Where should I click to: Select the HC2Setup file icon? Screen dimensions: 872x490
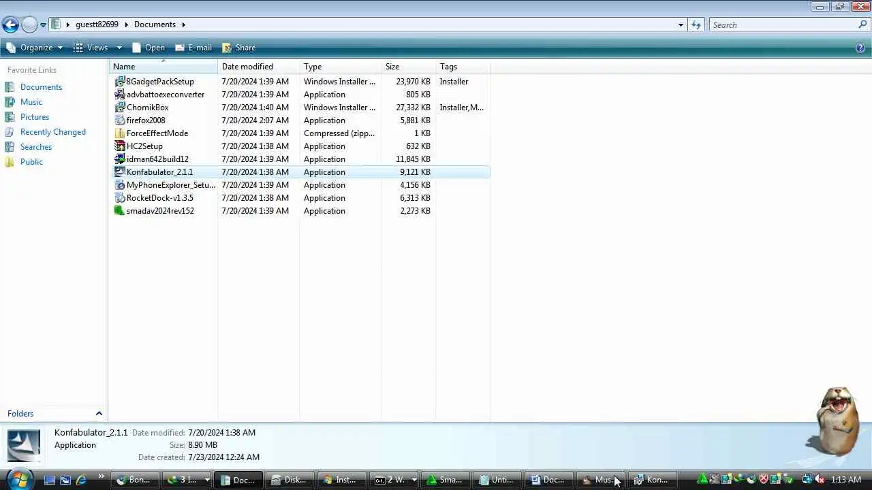click(x=120, y=146)
